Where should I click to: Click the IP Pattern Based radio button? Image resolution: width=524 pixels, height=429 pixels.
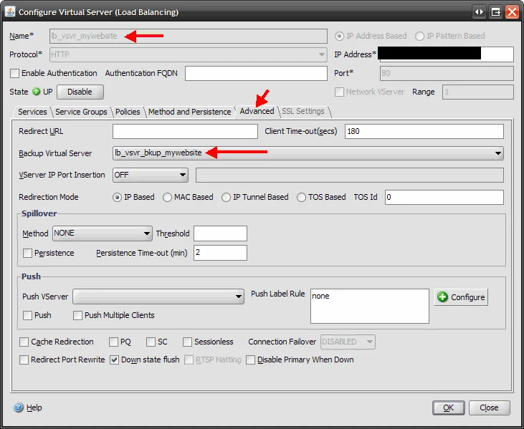(419, 36)
